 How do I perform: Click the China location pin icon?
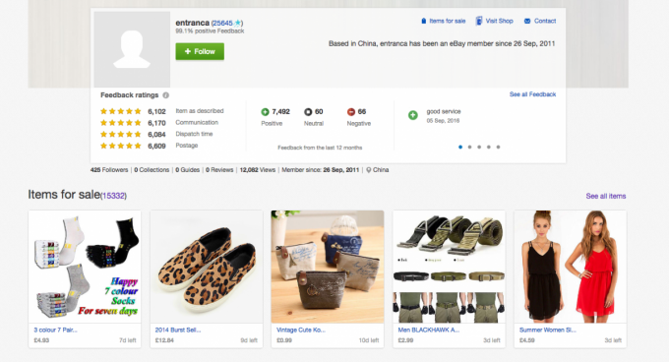point(369,170)
